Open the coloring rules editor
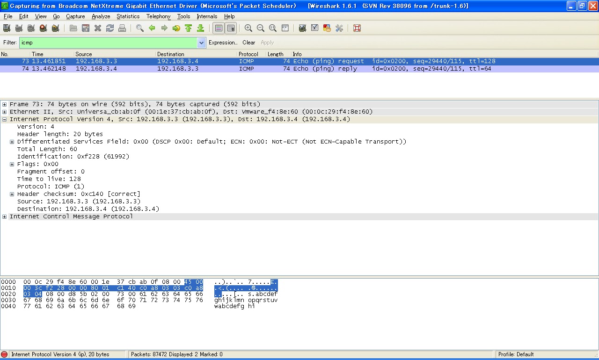This screenshot has width=599, height=360. click(327, 28)
